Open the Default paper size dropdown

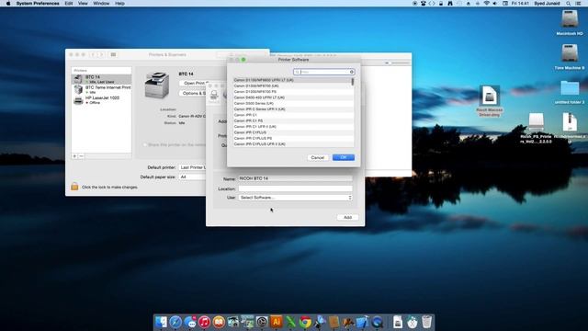pos(192,177)
